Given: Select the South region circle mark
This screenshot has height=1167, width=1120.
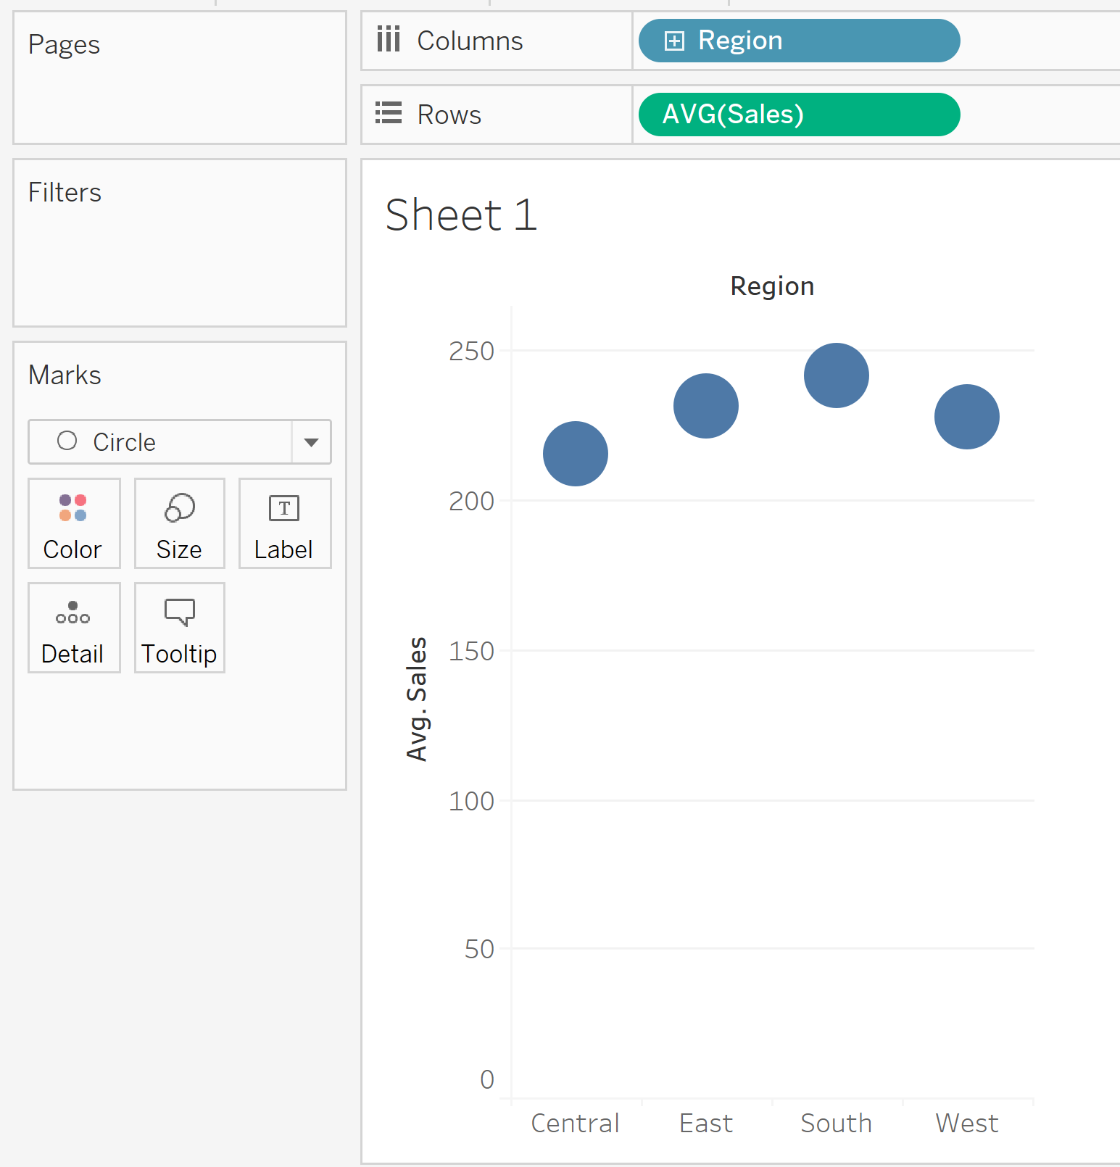Looking at the screenshot, I should click(837, 375).
